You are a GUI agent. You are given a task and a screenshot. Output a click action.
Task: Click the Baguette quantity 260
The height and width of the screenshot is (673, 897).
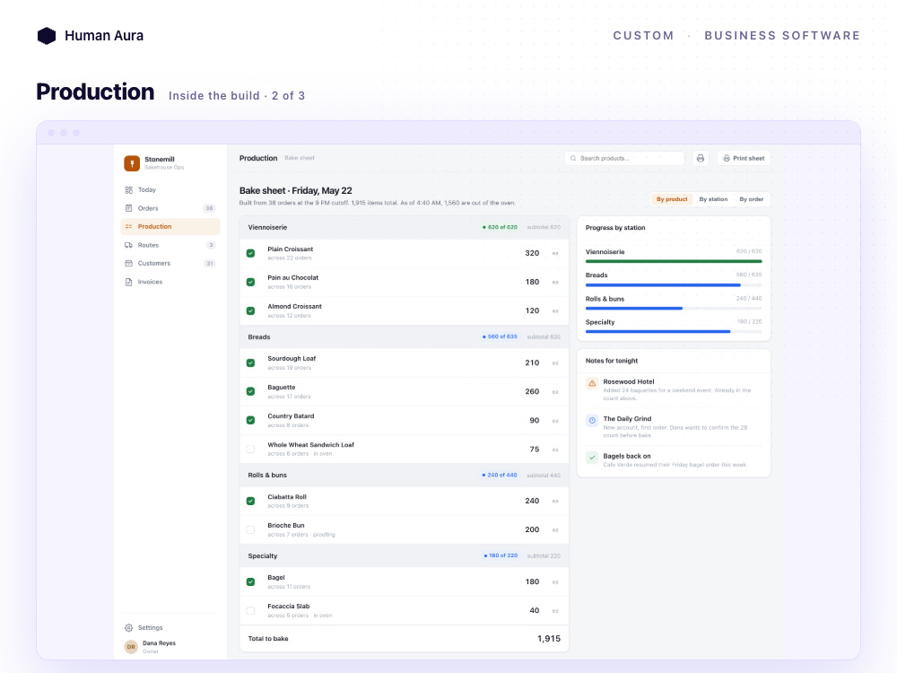coord(532,391)
